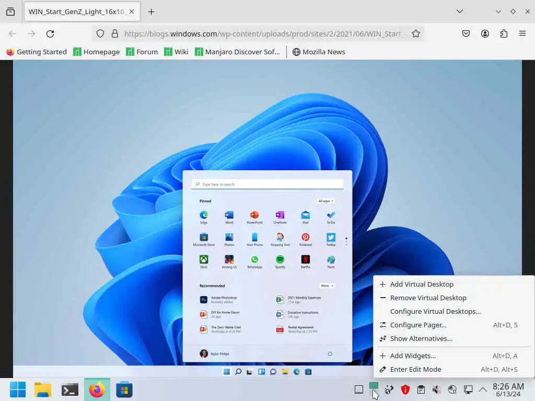Viewport: 535px width, 401px height.
Task: Open the Start menu launcher
Action: [18, 390]
